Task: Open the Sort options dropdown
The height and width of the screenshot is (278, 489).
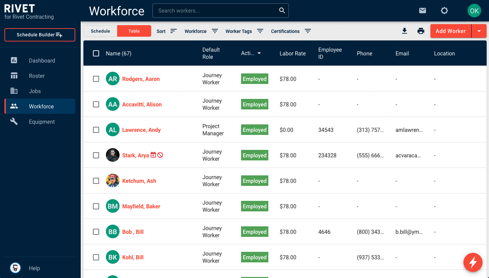Action: (x=167, y=31)
